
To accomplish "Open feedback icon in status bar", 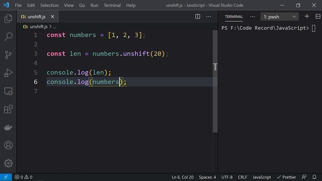I will click(x=304, y=177).
